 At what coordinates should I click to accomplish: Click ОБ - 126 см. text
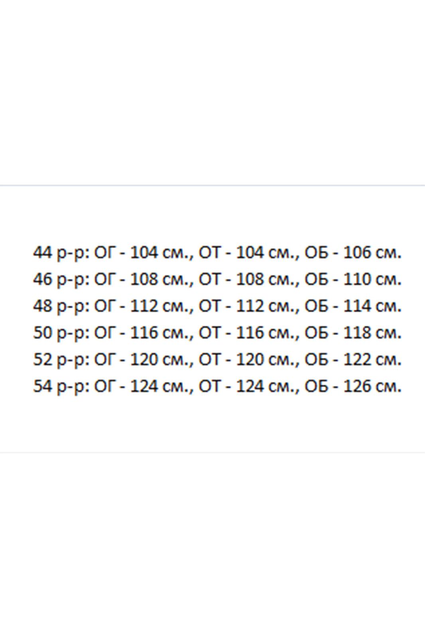click(x=353, y=386)
